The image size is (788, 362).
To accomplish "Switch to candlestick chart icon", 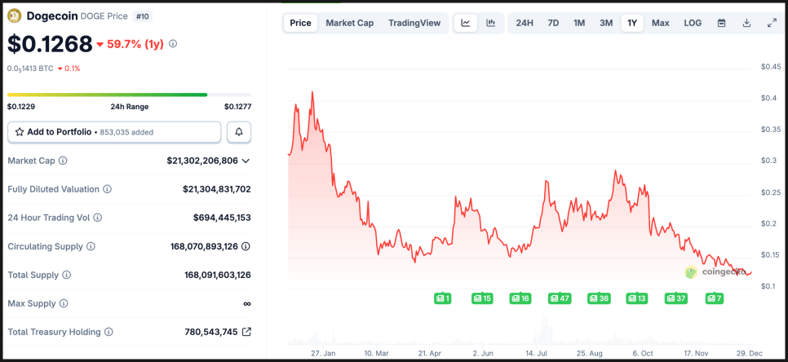I will pos(490,23).
